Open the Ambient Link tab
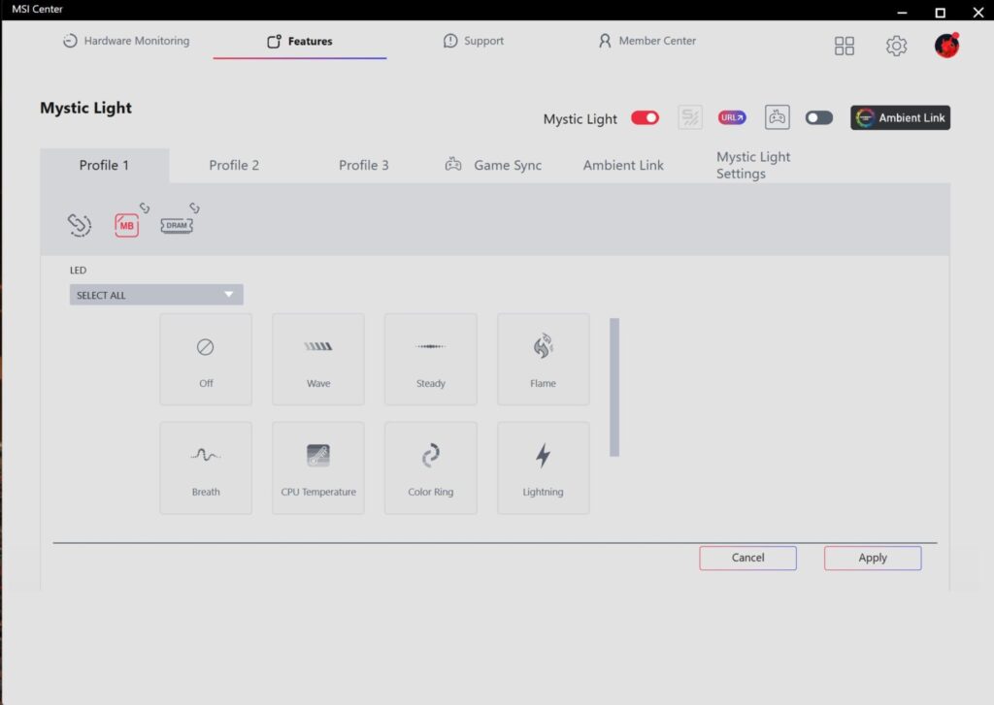Image resolution: width=994 pixels, height=705 pixels. pyautogui.click(x=623, y=165)
